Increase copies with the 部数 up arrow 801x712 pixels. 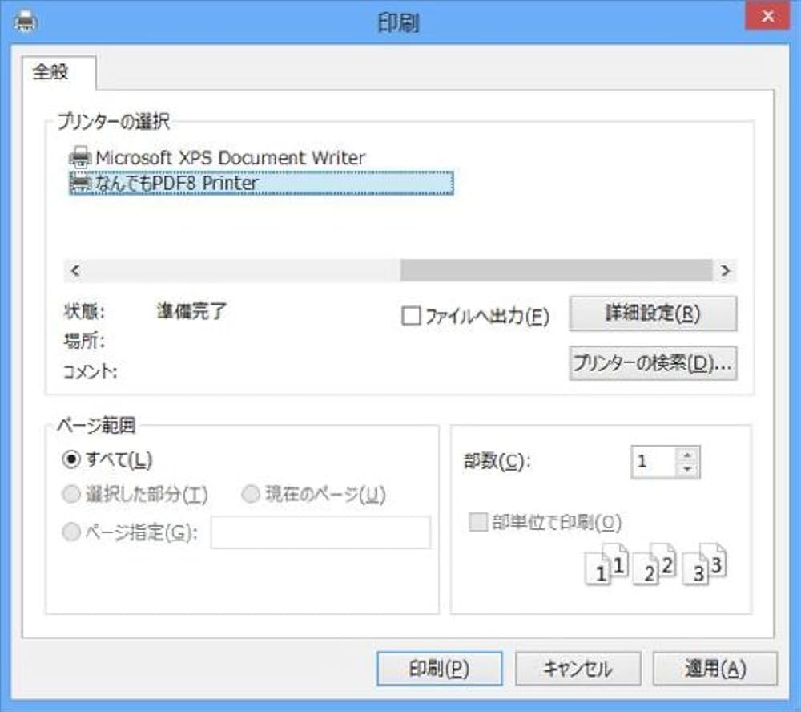(687, 455)
